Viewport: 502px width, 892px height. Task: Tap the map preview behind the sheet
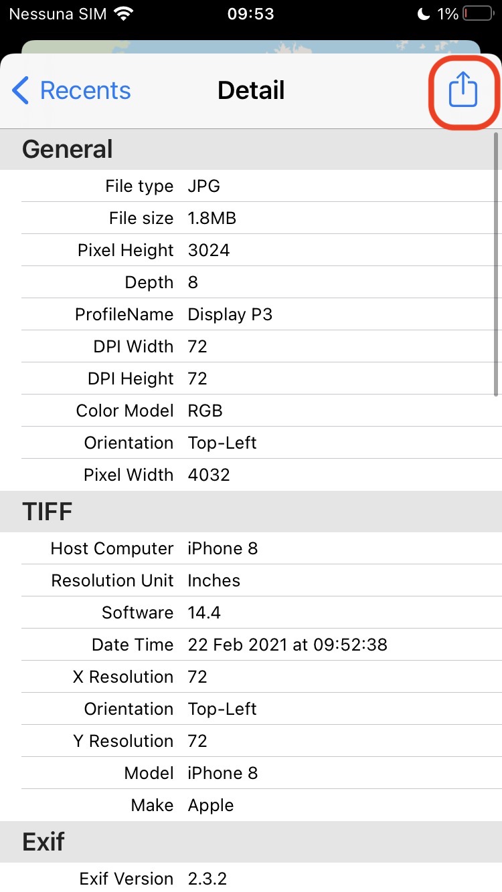tap(251, 47)
